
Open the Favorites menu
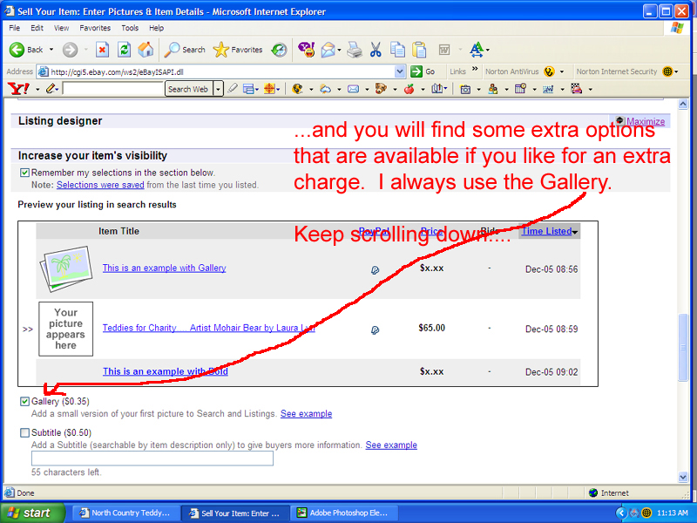[x=95, y=28]
